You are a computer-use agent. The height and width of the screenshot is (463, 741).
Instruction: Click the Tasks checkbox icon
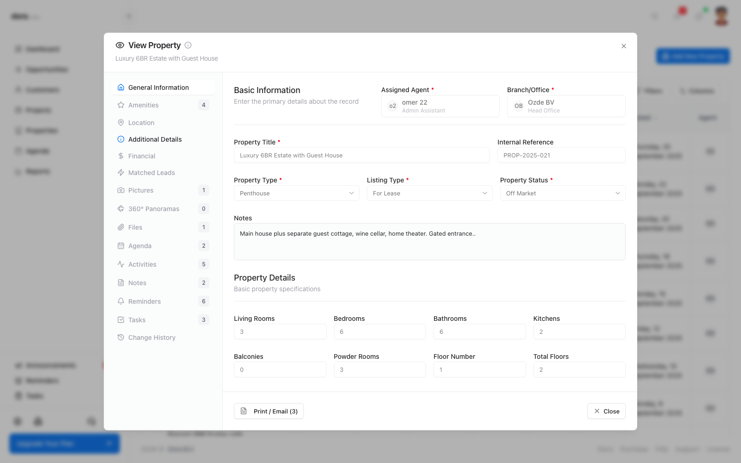(x=121, y=320)
